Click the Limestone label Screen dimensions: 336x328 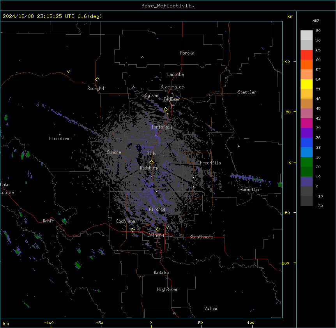click(60, 139)
